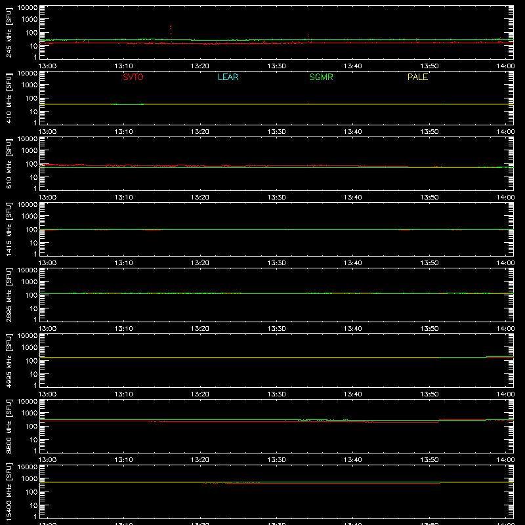This screenshot has width=525, height=525.
Task: Click the yellow PALE legend label
Action: [x=417, y=77]
